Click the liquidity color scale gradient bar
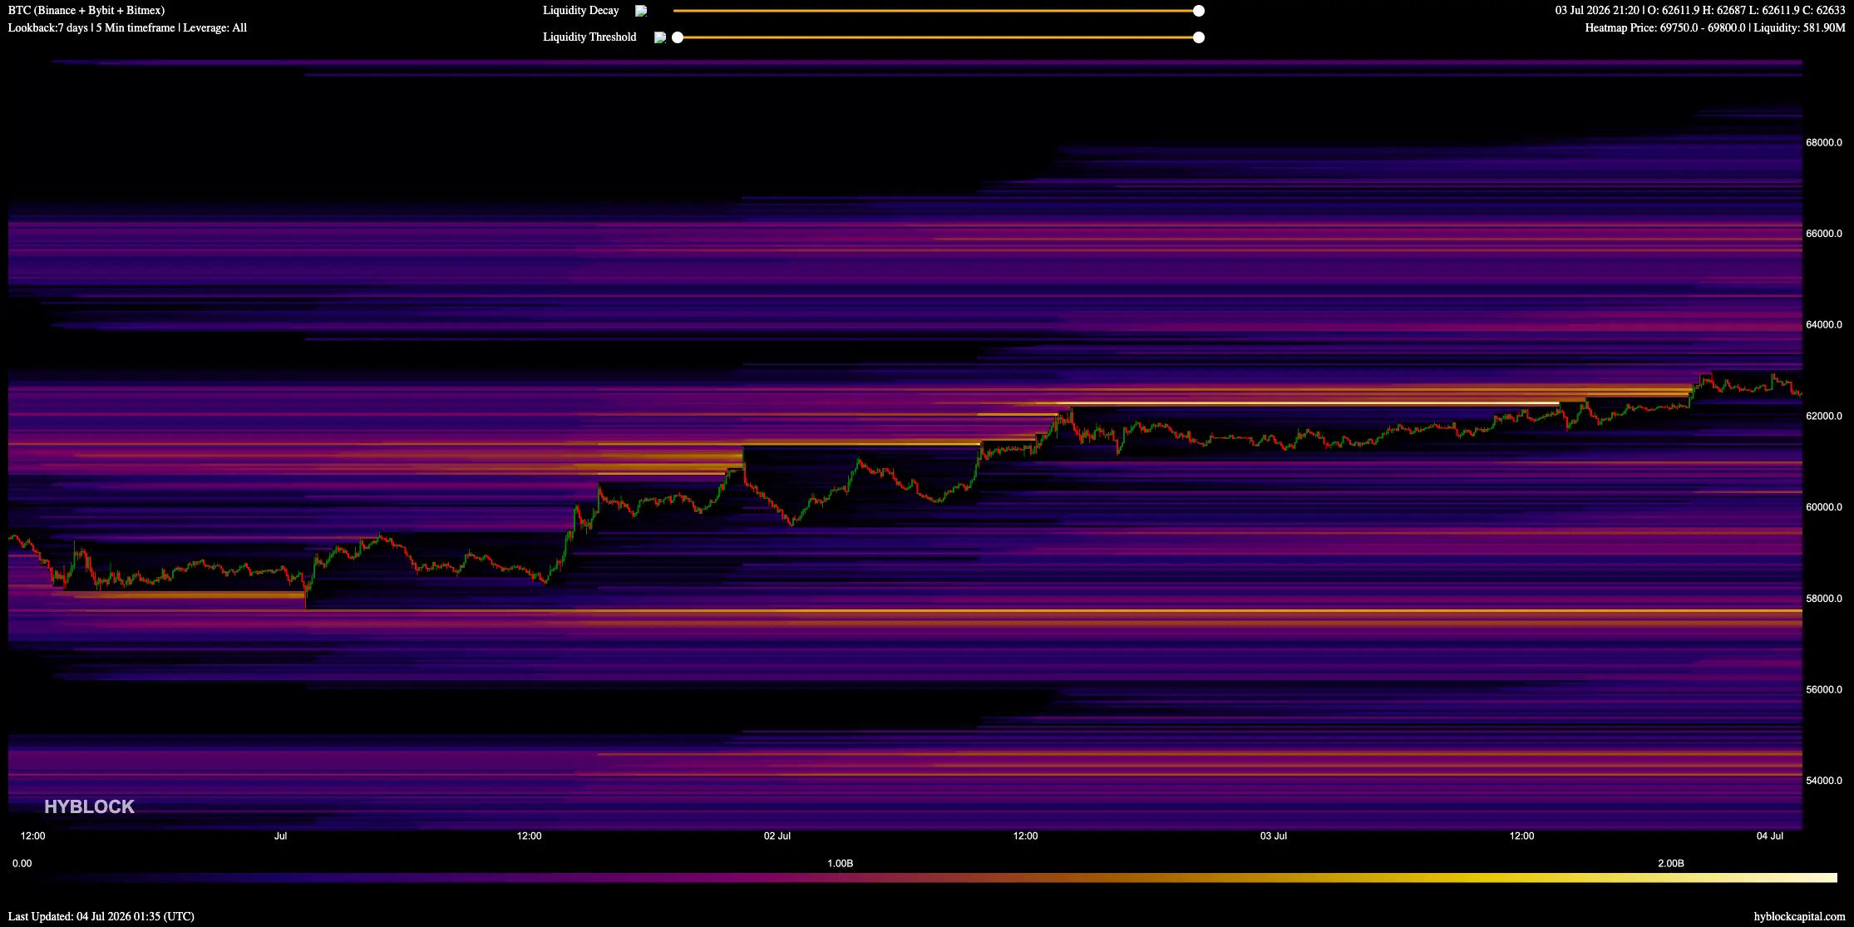 coord(925,878)
